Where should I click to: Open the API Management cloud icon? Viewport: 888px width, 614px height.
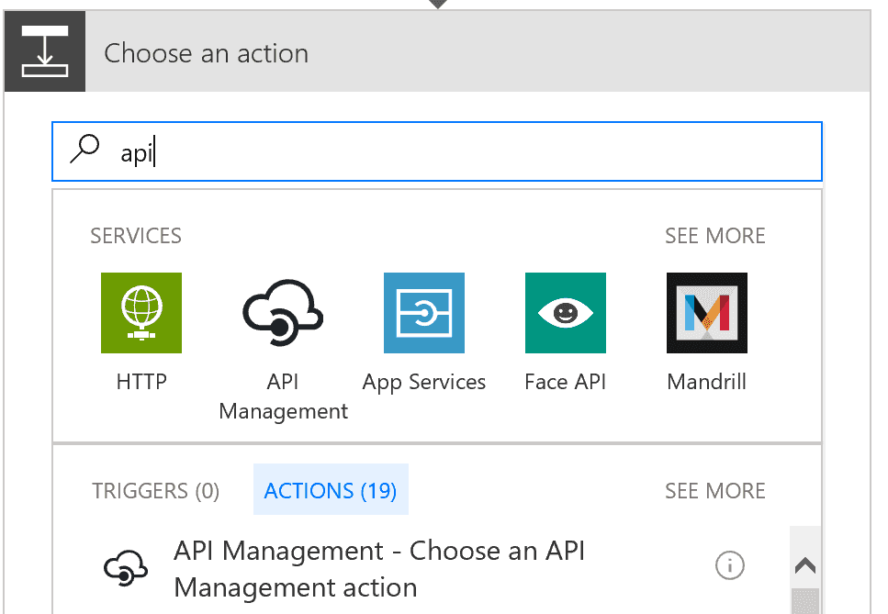tap(283, 313)
